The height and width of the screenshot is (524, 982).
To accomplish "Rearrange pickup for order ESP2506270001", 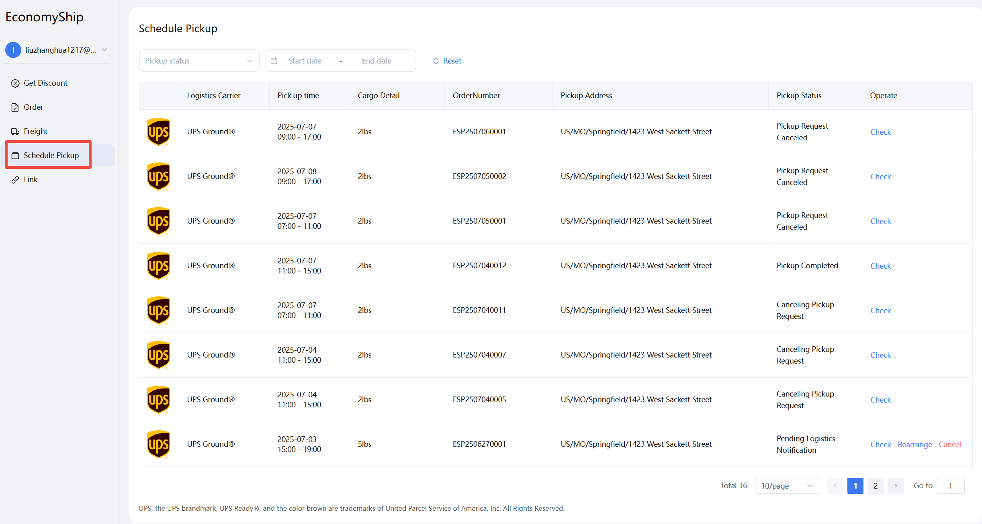I will (914, 444).
